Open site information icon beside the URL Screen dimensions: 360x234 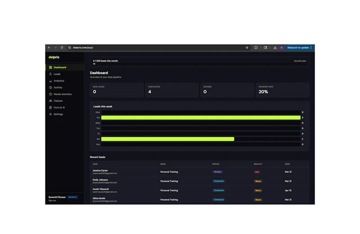pos(70,48)
